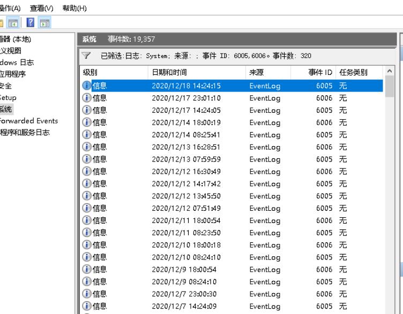Select event at 2020/12/10 18:00:18
The width and height of the screenshot is (403, 314).
coord(232,245)
